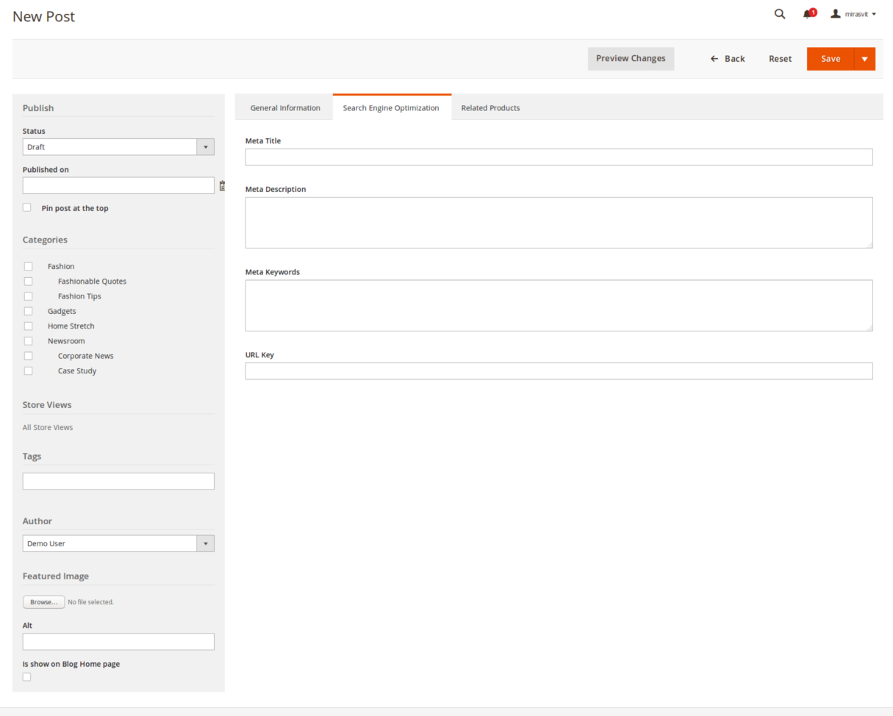Open the calendar picker for Published on
This screenshot has width=893, height=716.
point(222,185)
